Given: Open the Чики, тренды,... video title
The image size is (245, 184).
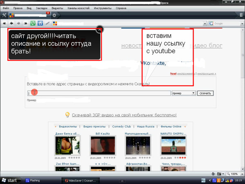Looking at the screenshot, I should pos(174,164).
